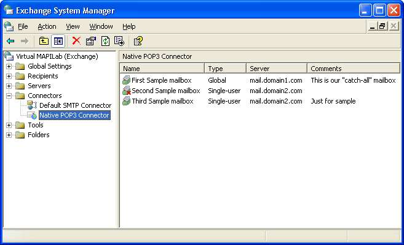Click the Second Sample mailbox disabled icon

[x=127, y=91]
